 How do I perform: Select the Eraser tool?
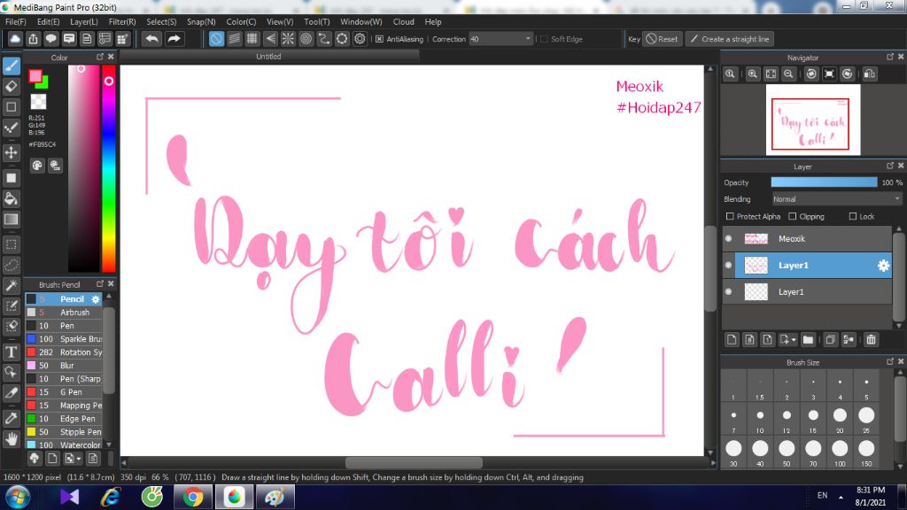pos(11,87)
